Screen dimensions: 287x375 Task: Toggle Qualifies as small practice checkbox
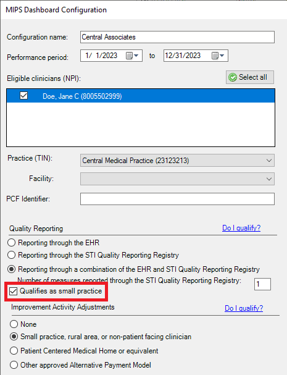pos(13,291)
